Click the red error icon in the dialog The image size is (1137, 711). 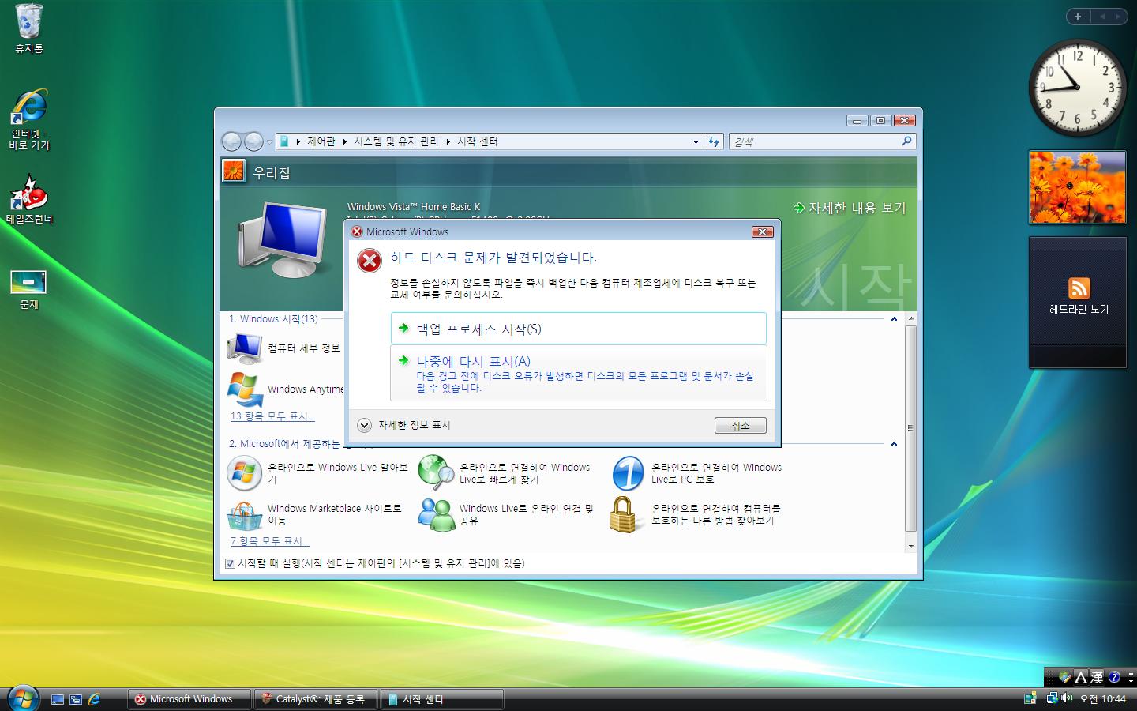(369, 260)
